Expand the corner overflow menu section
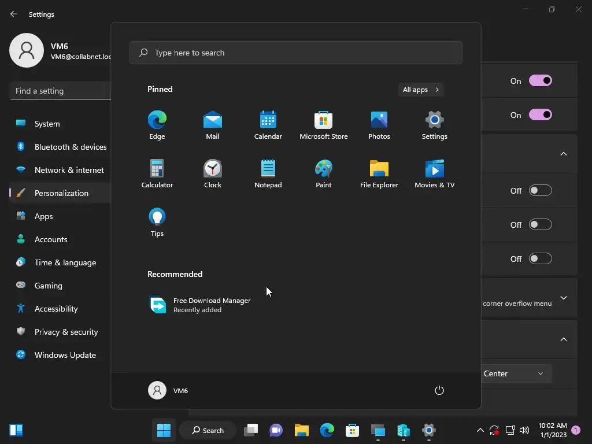Viewport: 592px width, 444px height. point(564,298)
